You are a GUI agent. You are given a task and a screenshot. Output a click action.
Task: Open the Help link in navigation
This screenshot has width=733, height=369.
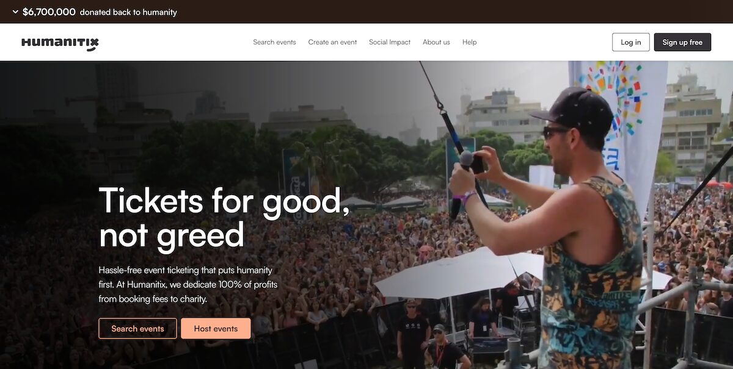pos(469,42)
